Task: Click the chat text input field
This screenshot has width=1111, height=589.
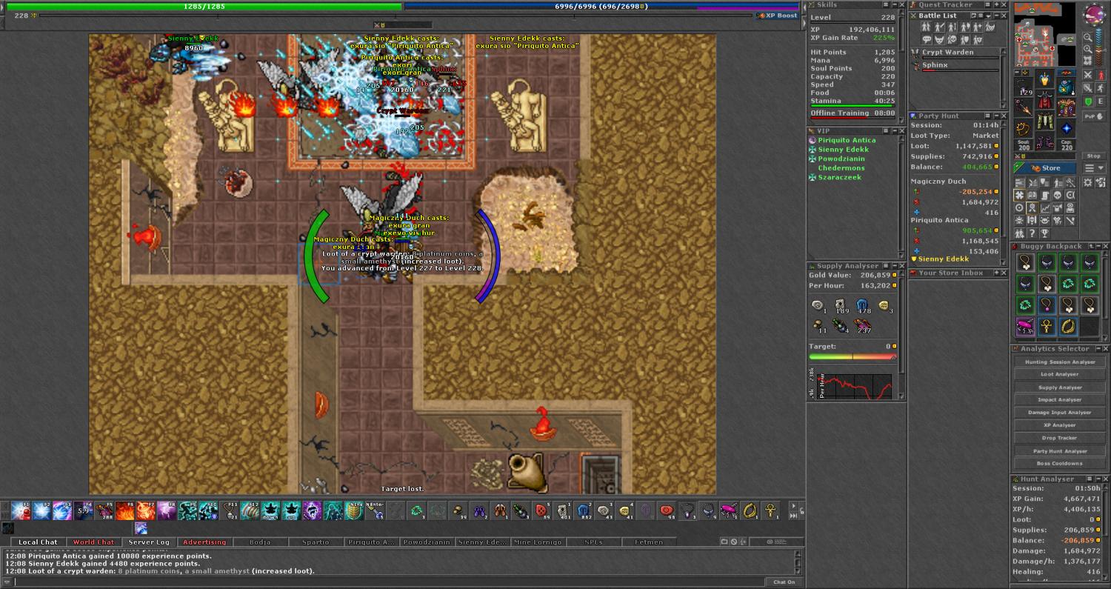Action: pos(388,582)
